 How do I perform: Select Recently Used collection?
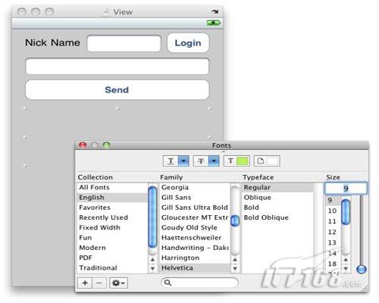pyautogui.click(x=112, y=217)
